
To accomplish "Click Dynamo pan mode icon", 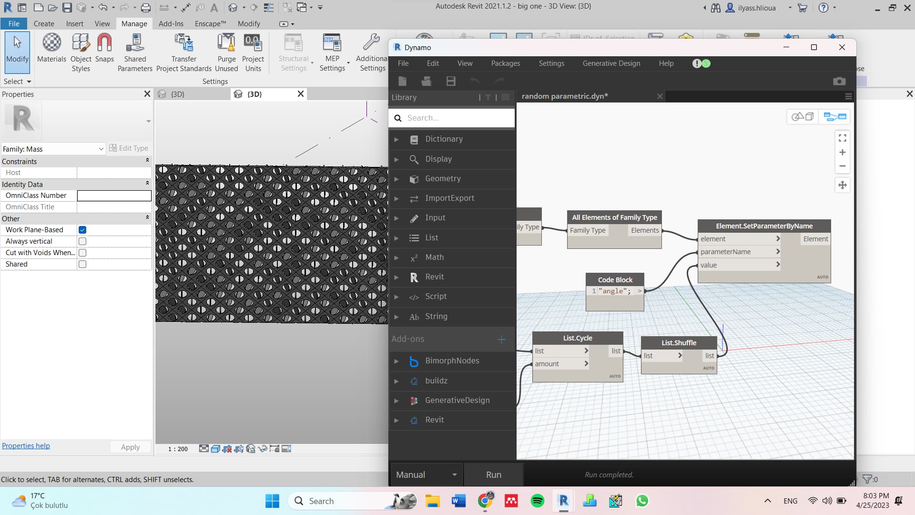I will tap(843, 185).
